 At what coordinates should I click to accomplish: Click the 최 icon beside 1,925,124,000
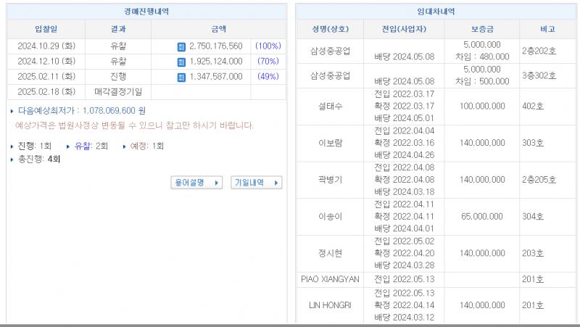point(181,62)
